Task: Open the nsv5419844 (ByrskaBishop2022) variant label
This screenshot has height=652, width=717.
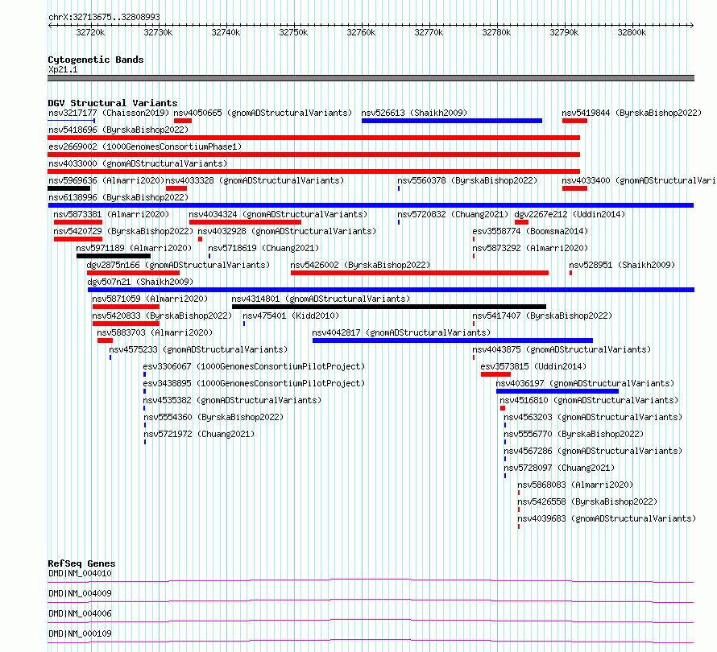Action: pos(632,113)
